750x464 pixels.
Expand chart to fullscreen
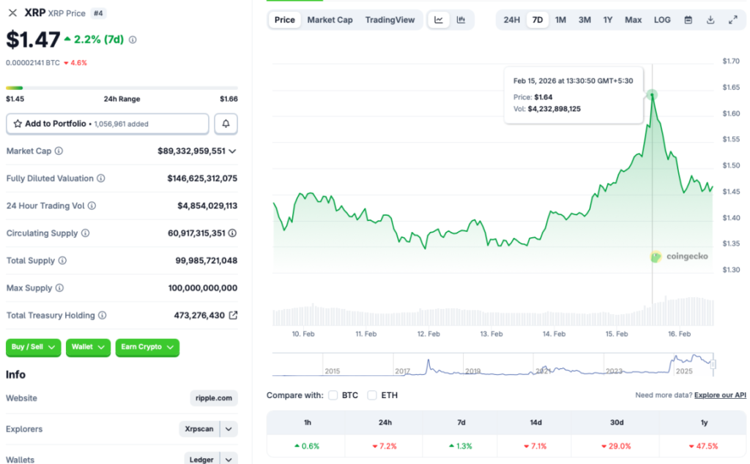point(732,20)
